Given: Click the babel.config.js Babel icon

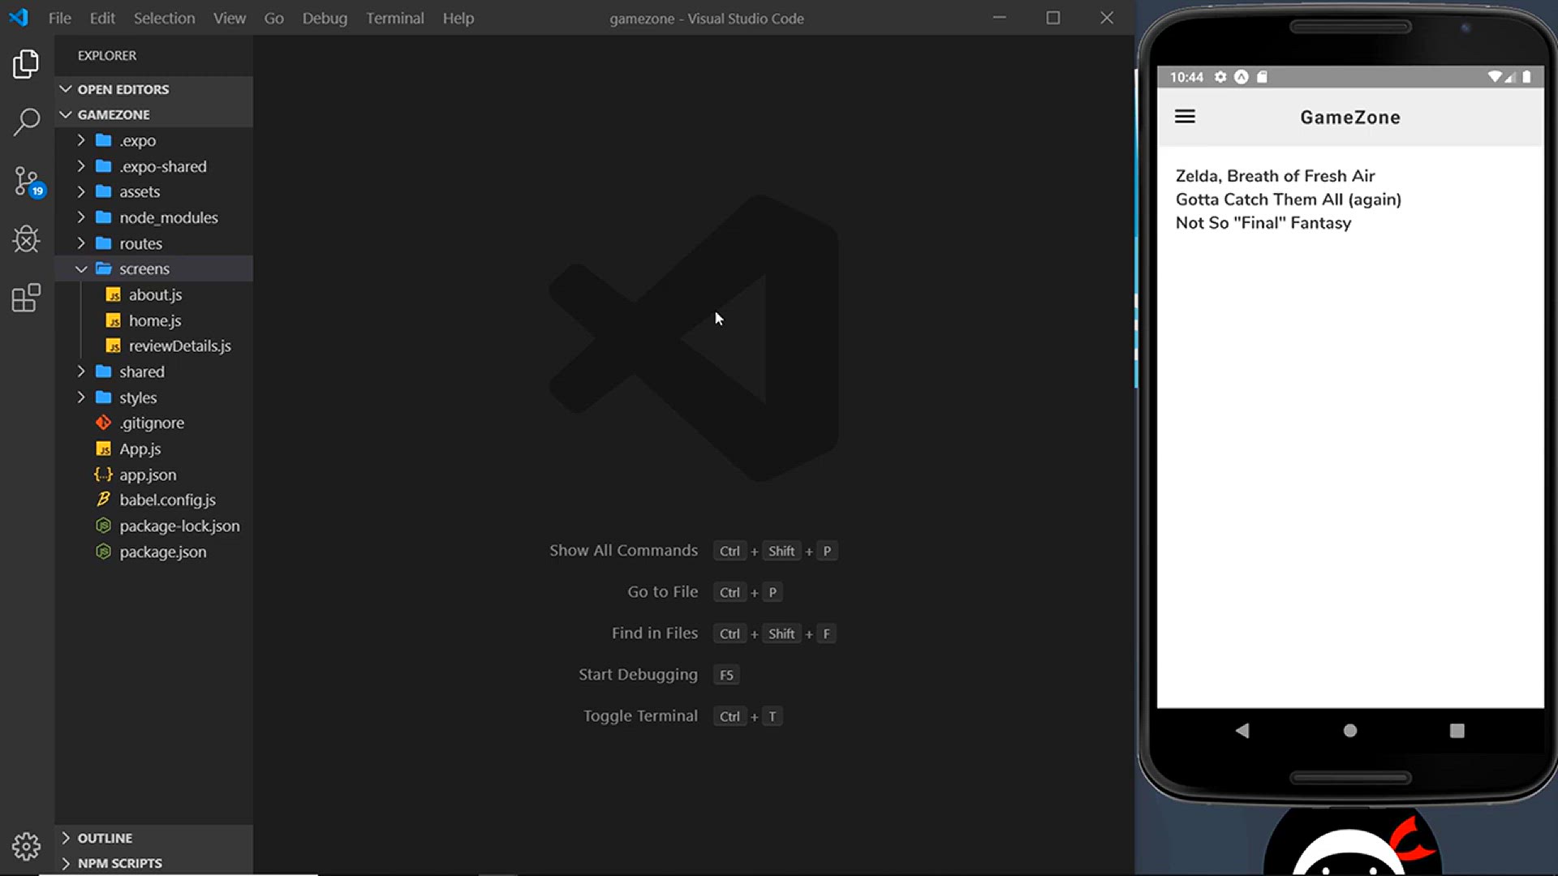Looking at the screenshot, I should pyautogui.click(x=103, y=500).
